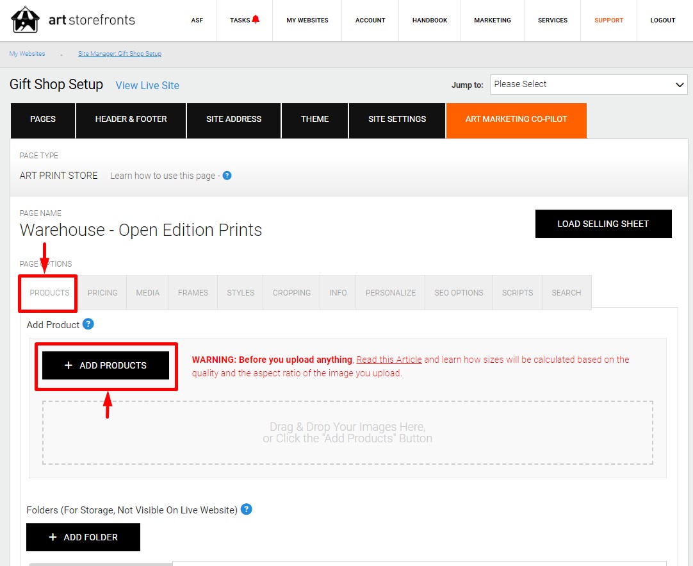This screenshot has height=566, width=693.
Task: Open the Frames tab
Action: coord(193,293)
